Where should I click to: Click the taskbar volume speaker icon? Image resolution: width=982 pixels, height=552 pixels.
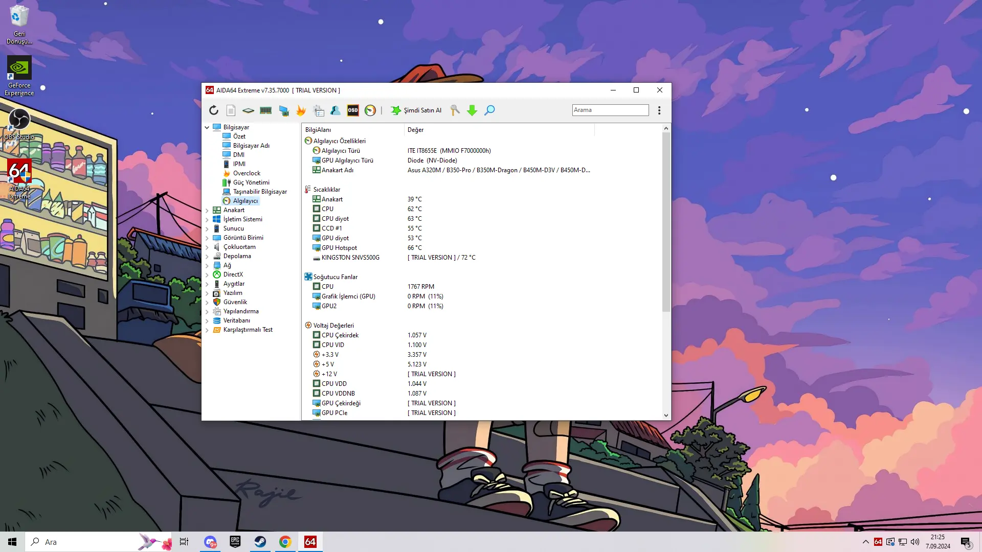(x=915, y=542)
